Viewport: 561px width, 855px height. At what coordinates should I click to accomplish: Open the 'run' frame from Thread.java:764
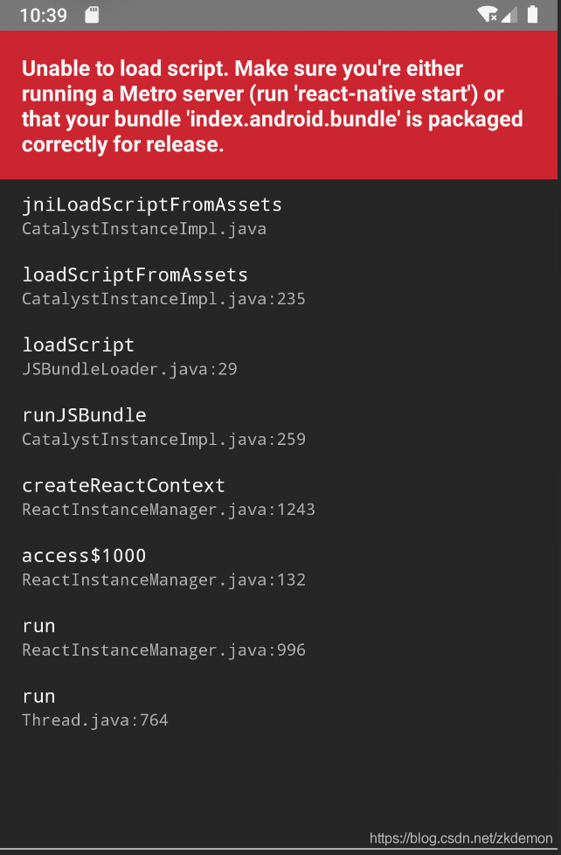pos(38,696)
